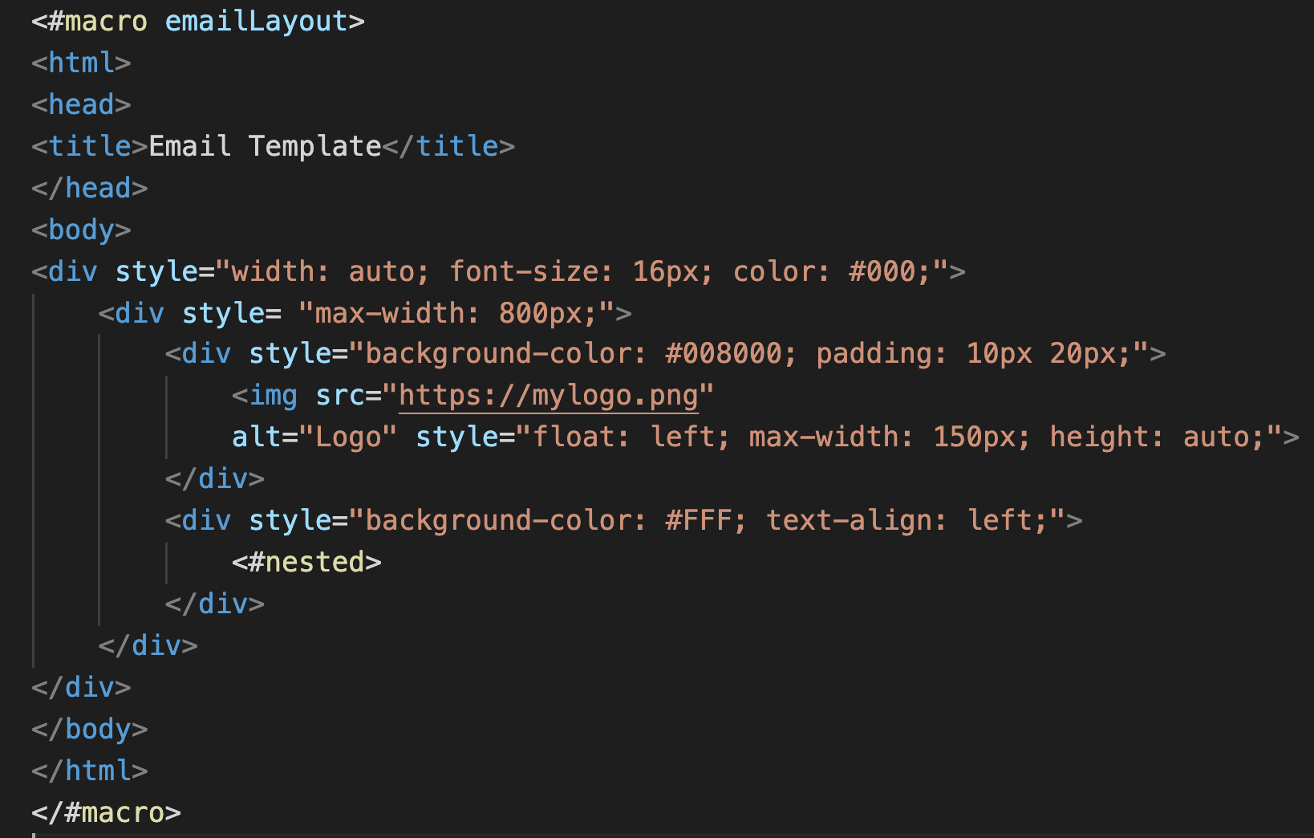Click the emailLayout macro name

[x=256, y=21]
